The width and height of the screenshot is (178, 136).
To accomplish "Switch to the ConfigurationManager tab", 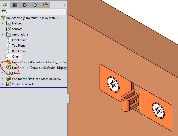I will click(25, 5).
